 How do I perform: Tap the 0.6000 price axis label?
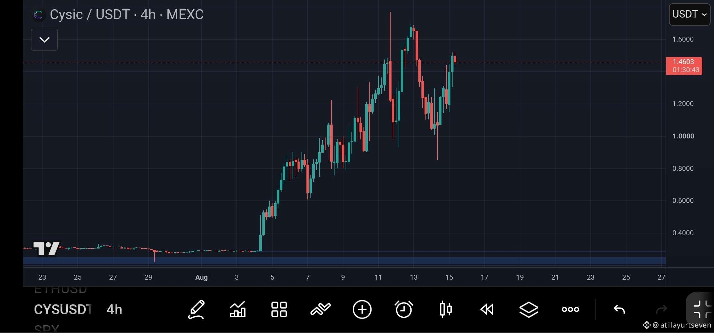point(683,200)
